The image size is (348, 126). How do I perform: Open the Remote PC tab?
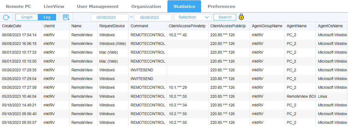pos(19,6)
